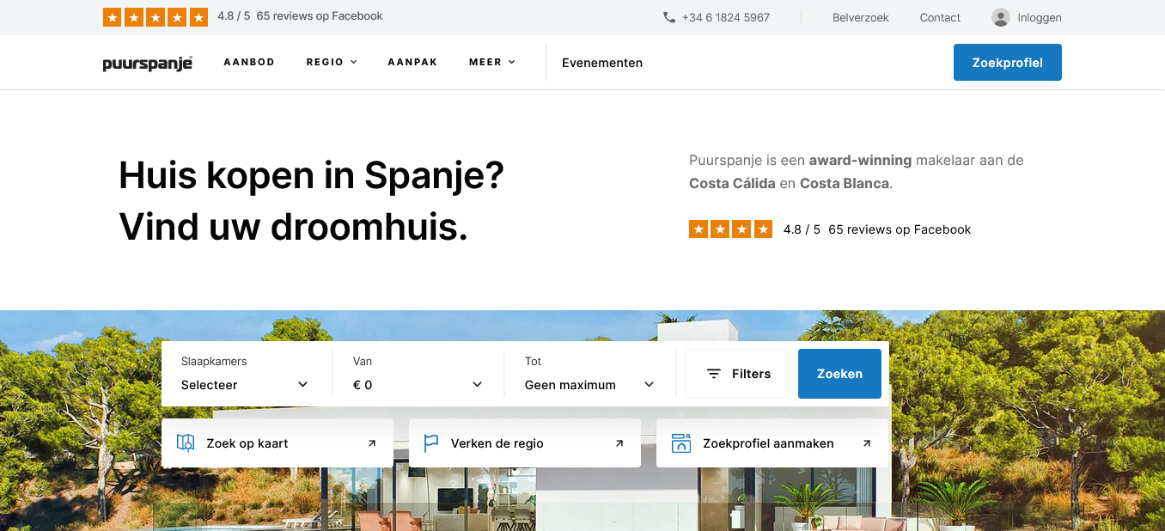Image resolution: width=1165 pixels, height=531 pixels.
Task: Click the house icon on Zoekprofiel aanmaken
Action: point(681,443)
